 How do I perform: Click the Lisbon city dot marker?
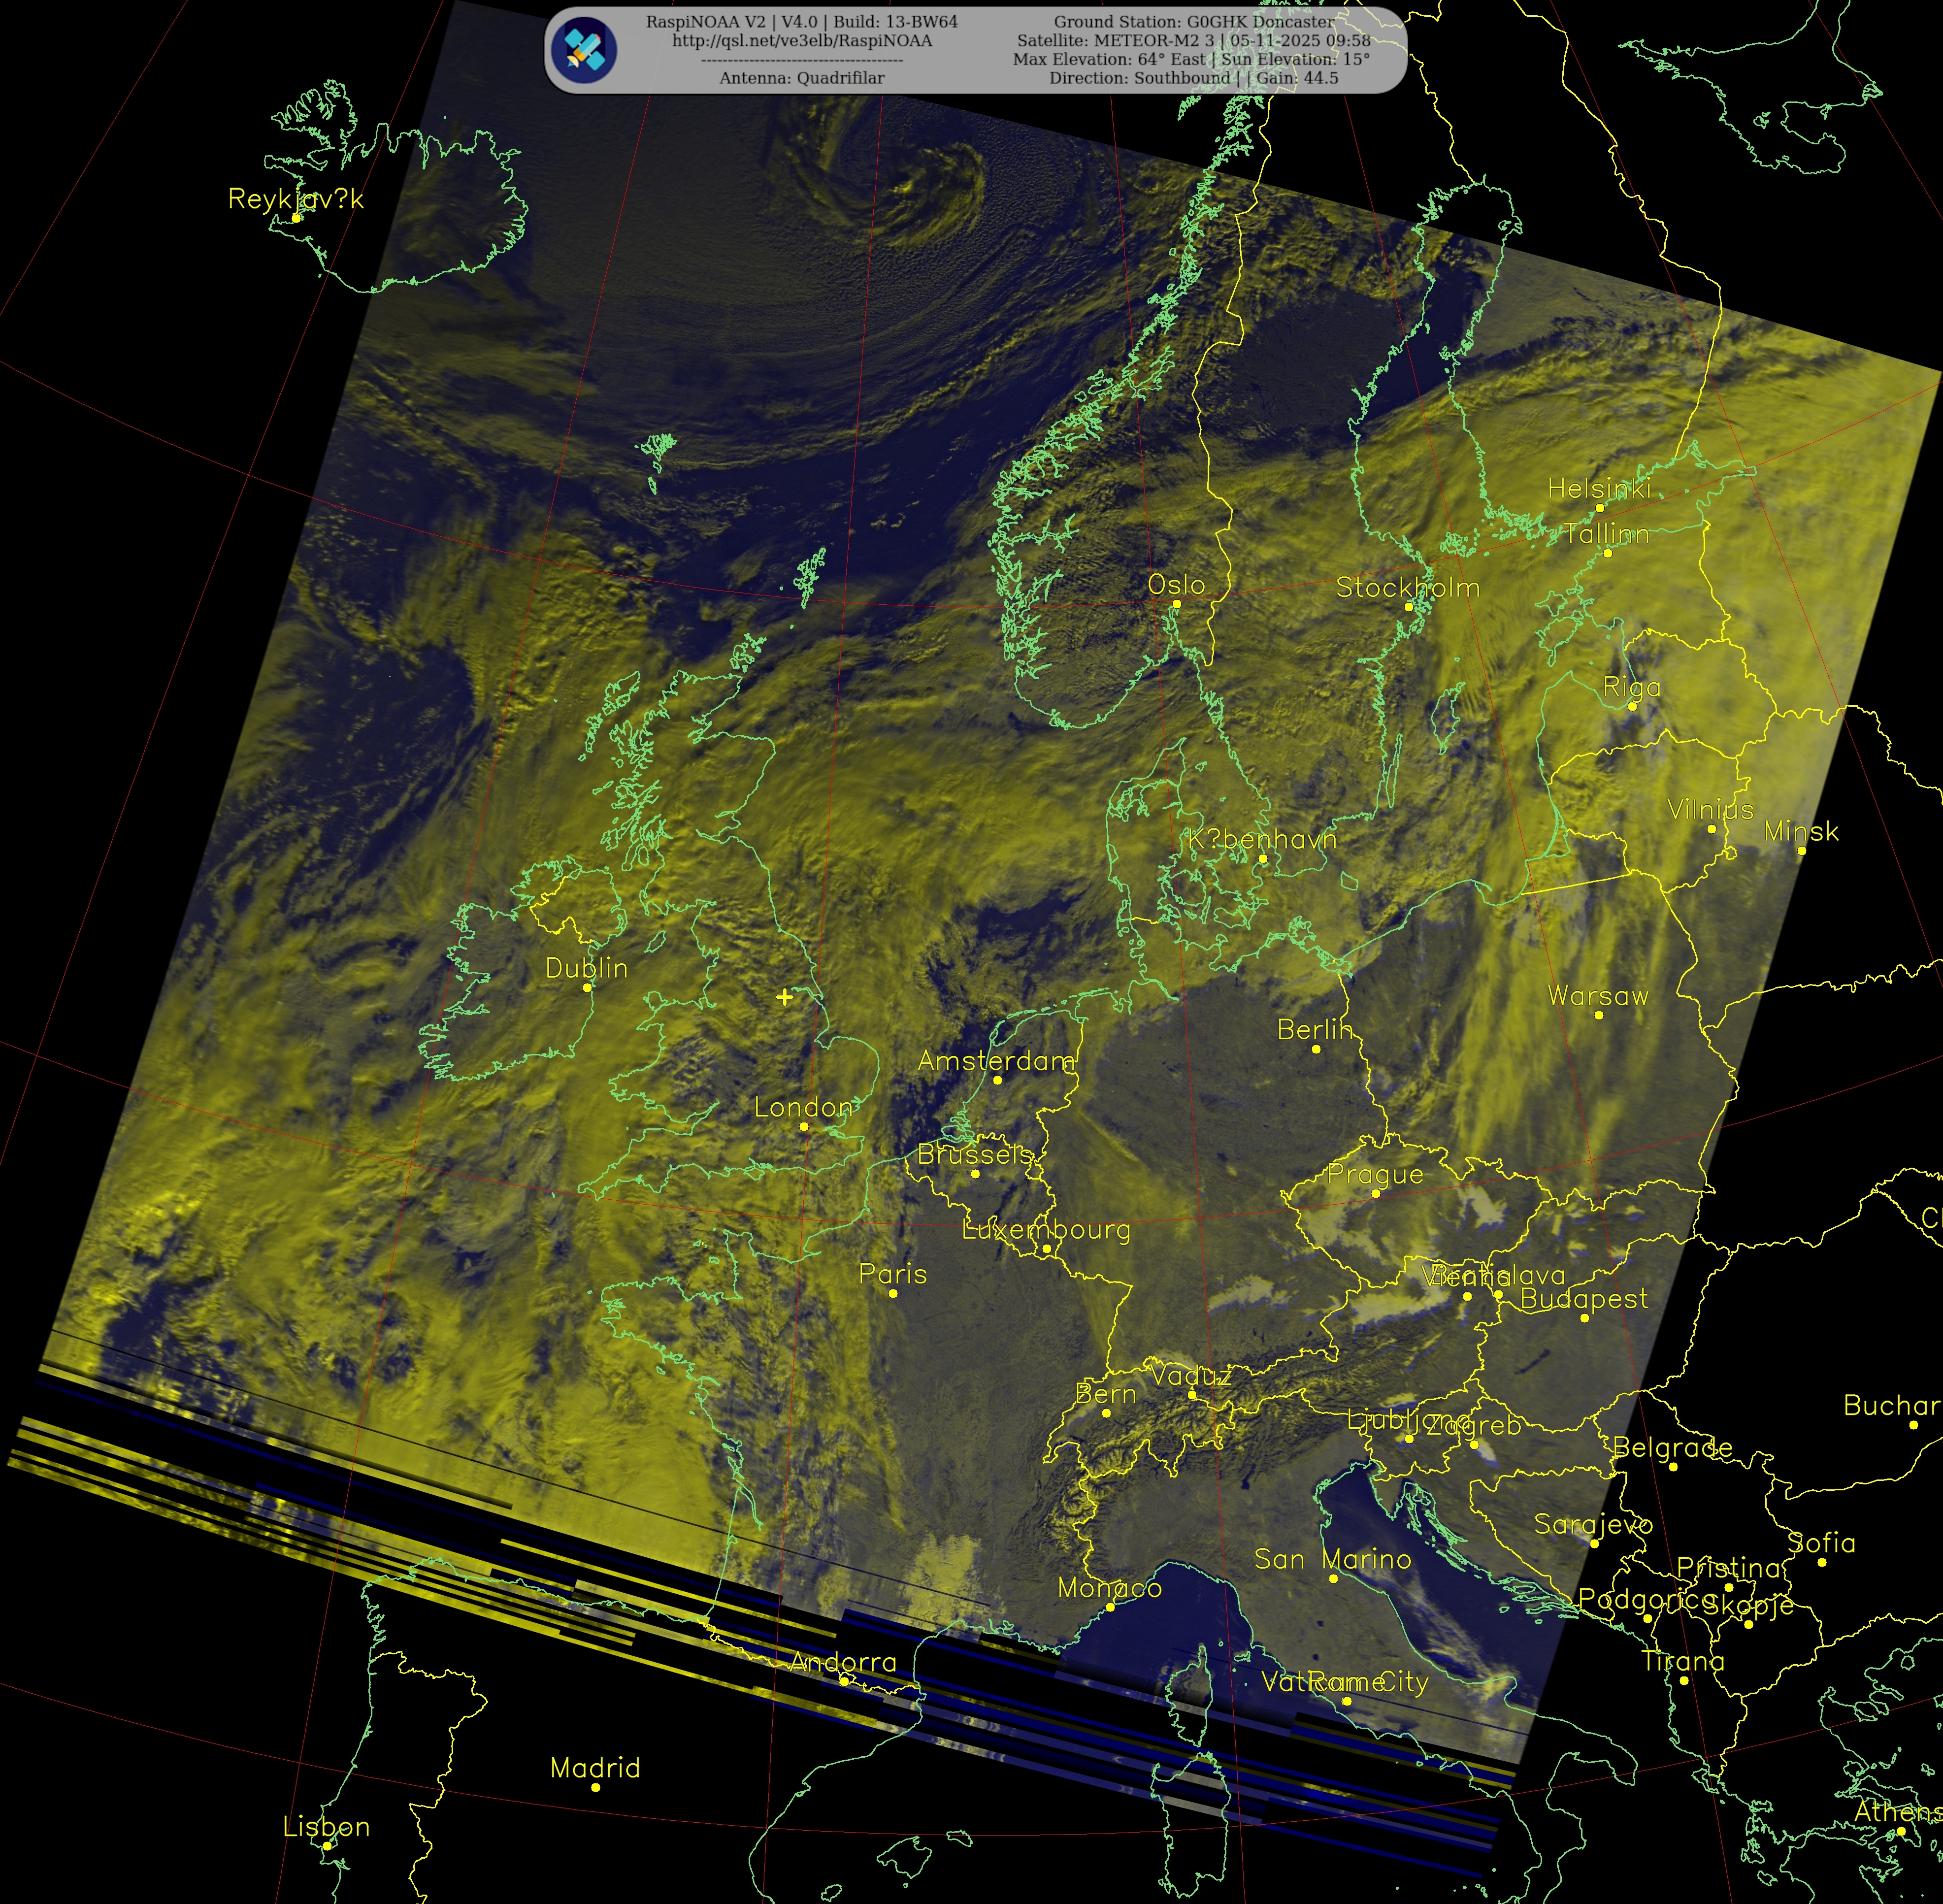coord(327,1846)
